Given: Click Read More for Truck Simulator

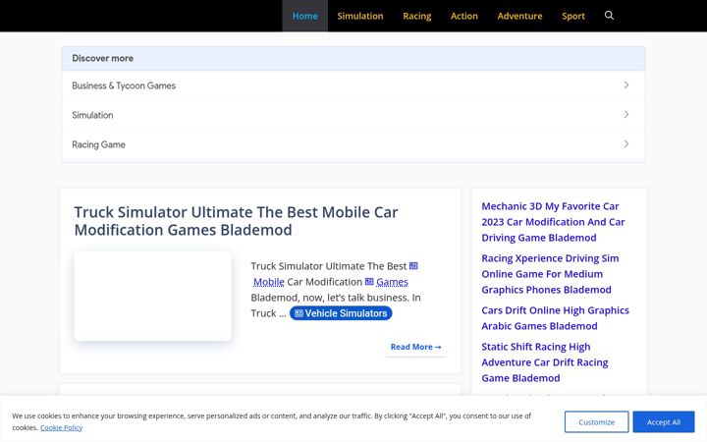Looking at the screenshot, I should coord(415,347).
